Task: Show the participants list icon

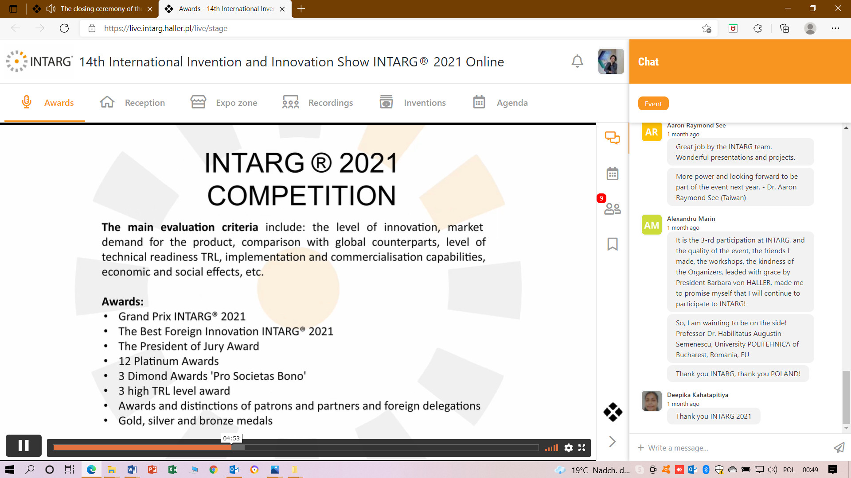Action: tap(613, 208)
